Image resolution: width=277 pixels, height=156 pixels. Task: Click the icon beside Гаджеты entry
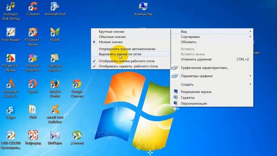pos(176,97)
